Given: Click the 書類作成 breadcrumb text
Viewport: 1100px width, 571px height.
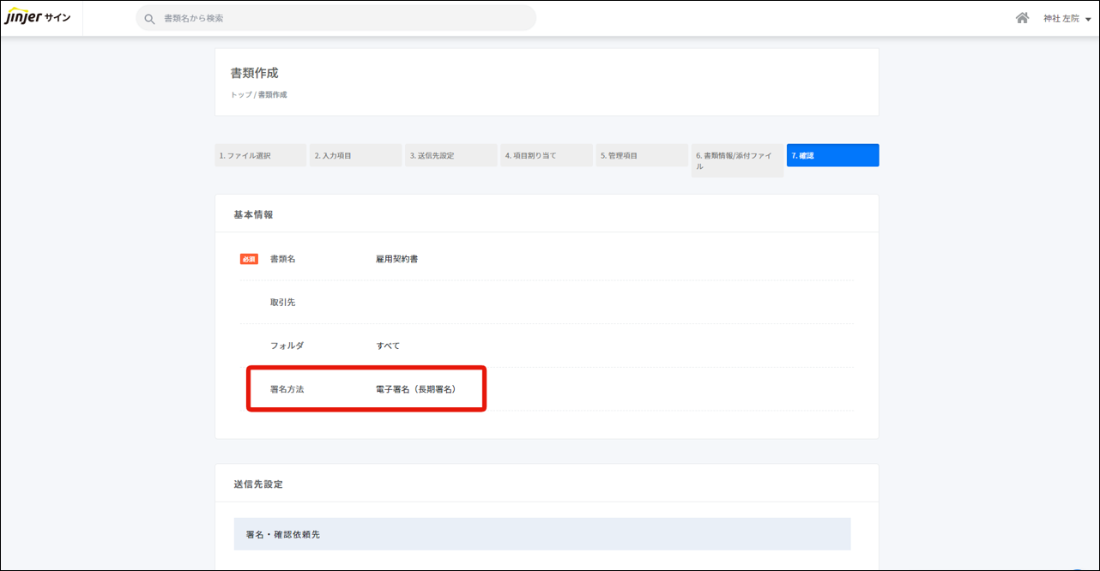Looking at the screenshot, I should click(x=273, y=95).
